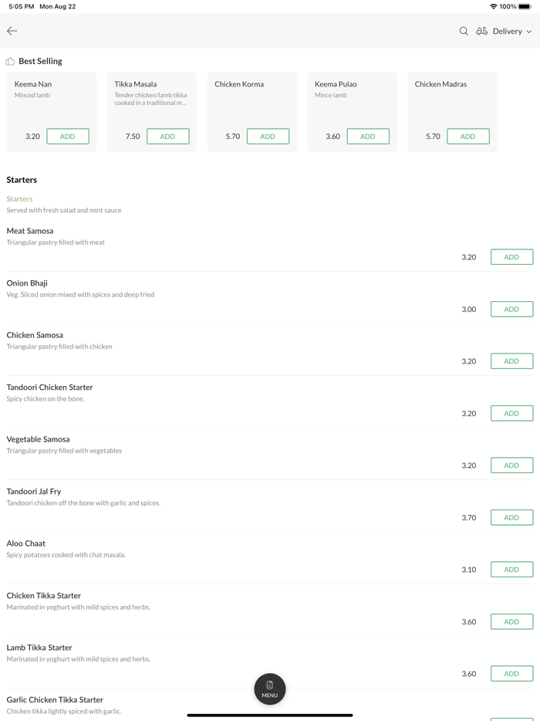Screen dimensions: 540x721
Task: Add Chicken Madras to the order
Action: pyautogui.click(x=468, y=137)
